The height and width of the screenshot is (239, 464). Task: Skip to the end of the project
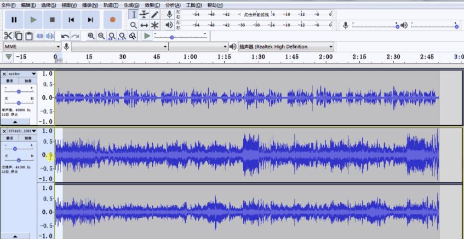[90, 20]
